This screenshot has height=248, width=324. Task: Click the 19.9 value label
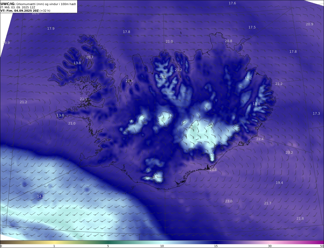6,43
